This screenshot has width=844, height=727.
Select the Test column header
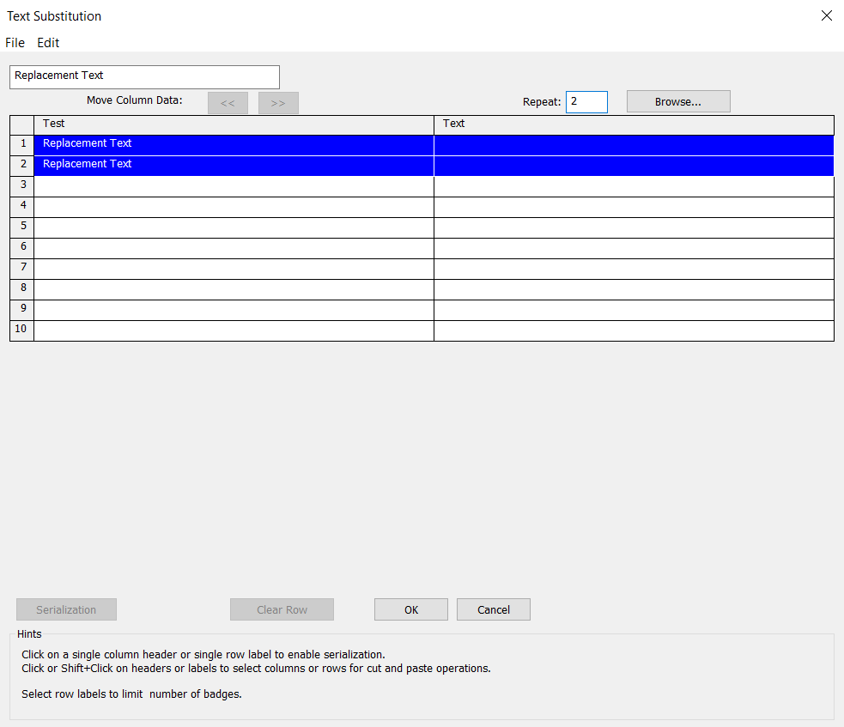pyautogui.click(x=234, y=124)
